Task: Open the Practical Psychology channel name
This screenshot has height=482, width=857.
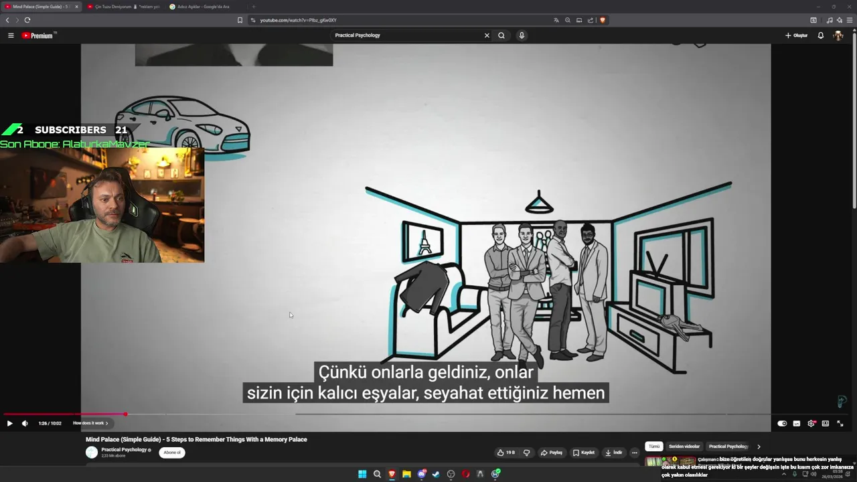Action: 124,450
